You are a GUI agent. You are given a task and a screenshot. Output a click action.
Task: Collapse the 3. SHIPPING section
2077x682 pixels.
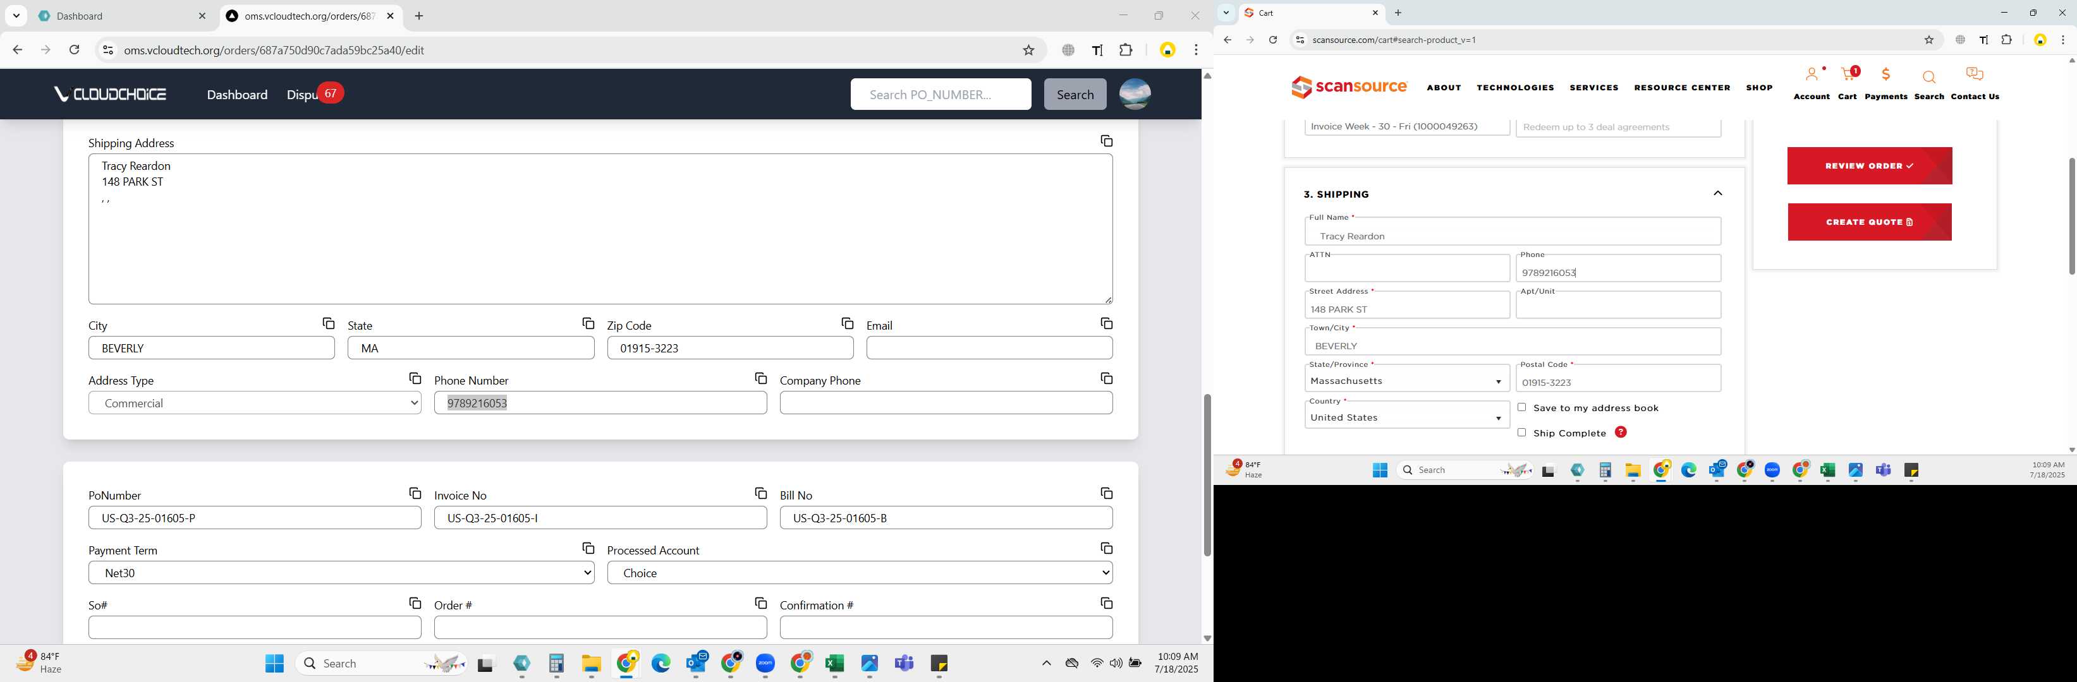pyautogui.click(x=1717, y=193)
